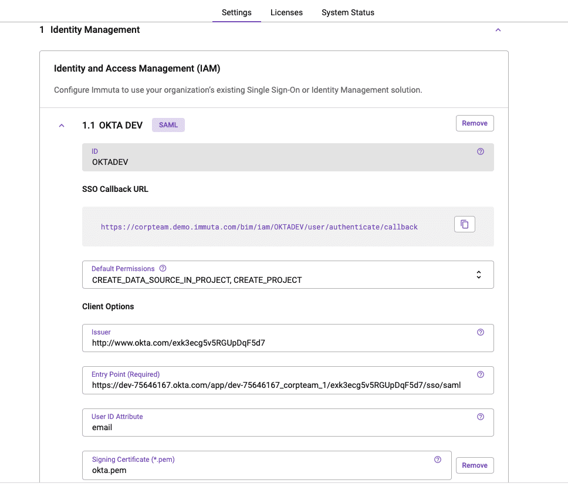Open the Default Permissions dropdown

tap(288, 275)
